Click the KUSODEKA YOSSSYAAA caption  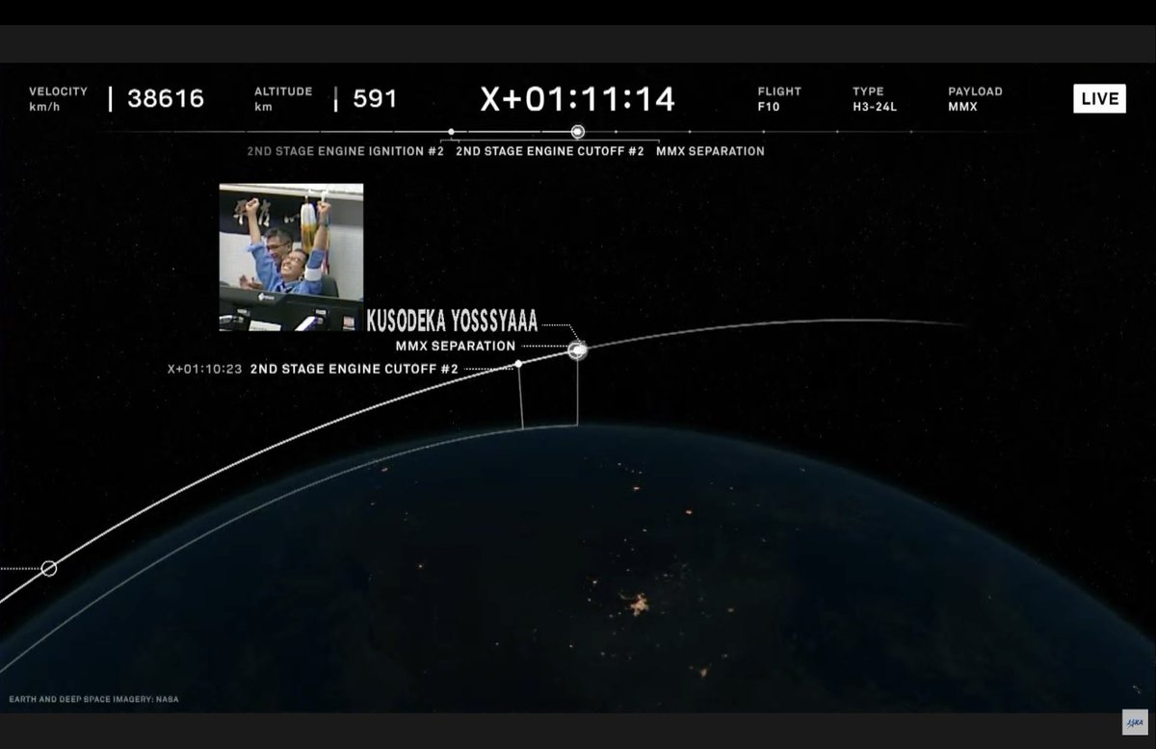tap(452, 322)
